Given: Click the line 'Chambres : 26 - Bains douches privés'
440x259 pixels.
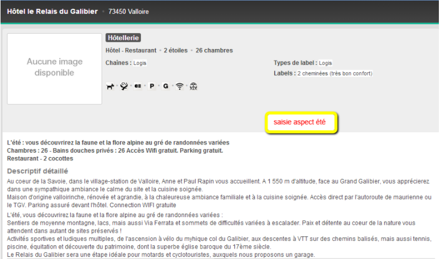Looking at the screenshot, I should (115, 150).
